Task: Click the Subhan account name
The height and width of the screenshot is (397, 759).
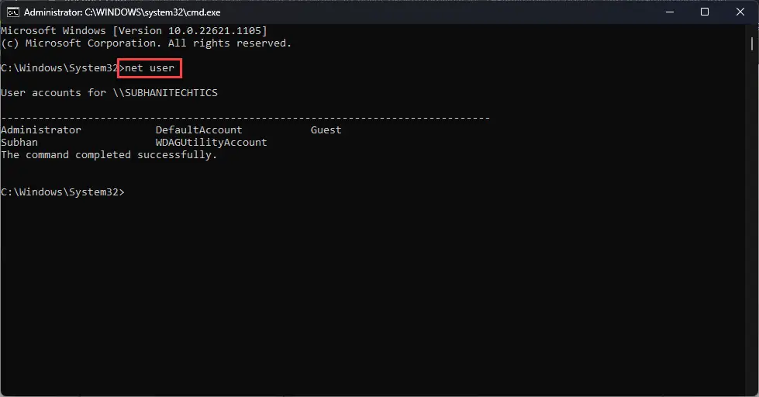Action: pos(19,143)
